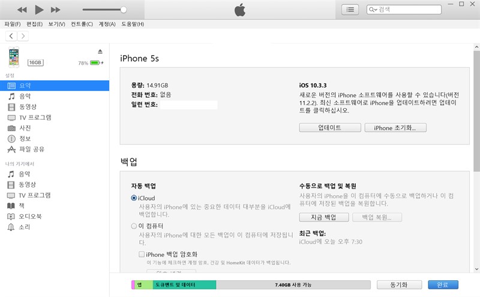Click the iOS 10.3.3 version text
The image size is (480, 297).
313,85
